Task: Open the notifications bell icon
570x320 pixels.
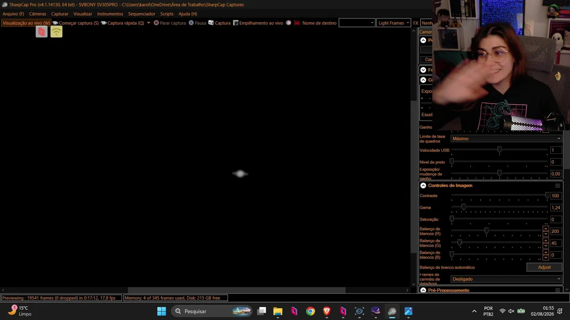Action: 560,311
